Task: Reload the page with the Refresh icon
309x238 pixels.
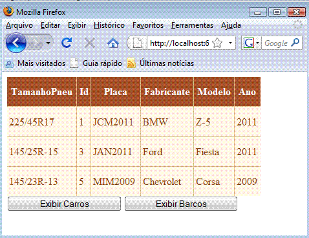Action: [67, 43]
